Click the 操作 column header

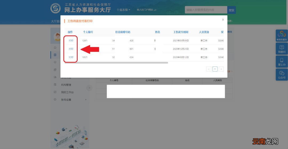pyautogui.click(x=70, y=32)
